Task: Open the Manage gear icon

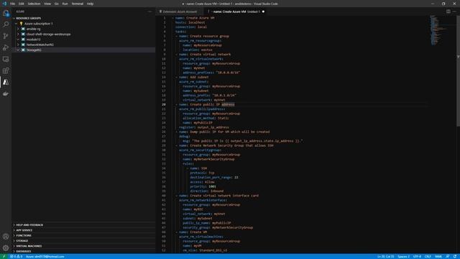Action: click(x=6, y=247)
